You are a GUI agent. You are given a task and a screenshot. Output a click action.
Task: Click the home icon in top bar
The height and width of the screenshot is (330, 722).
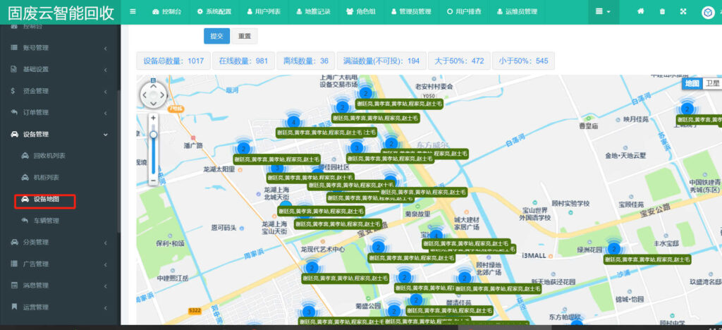click(x=640, y=11)
